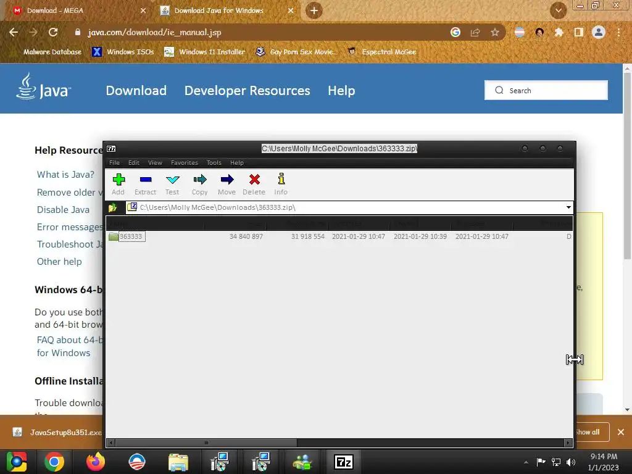This screenshot has height=474, width=632.
Task: Open Help on the Java site
Action: 341,91
